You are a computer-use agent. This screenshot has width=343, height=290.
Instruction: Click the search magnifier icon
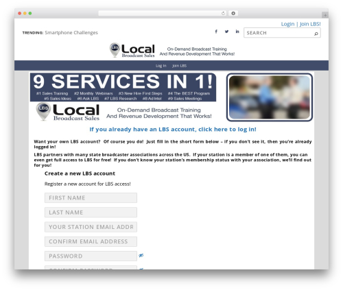click(x=316, y=34)
